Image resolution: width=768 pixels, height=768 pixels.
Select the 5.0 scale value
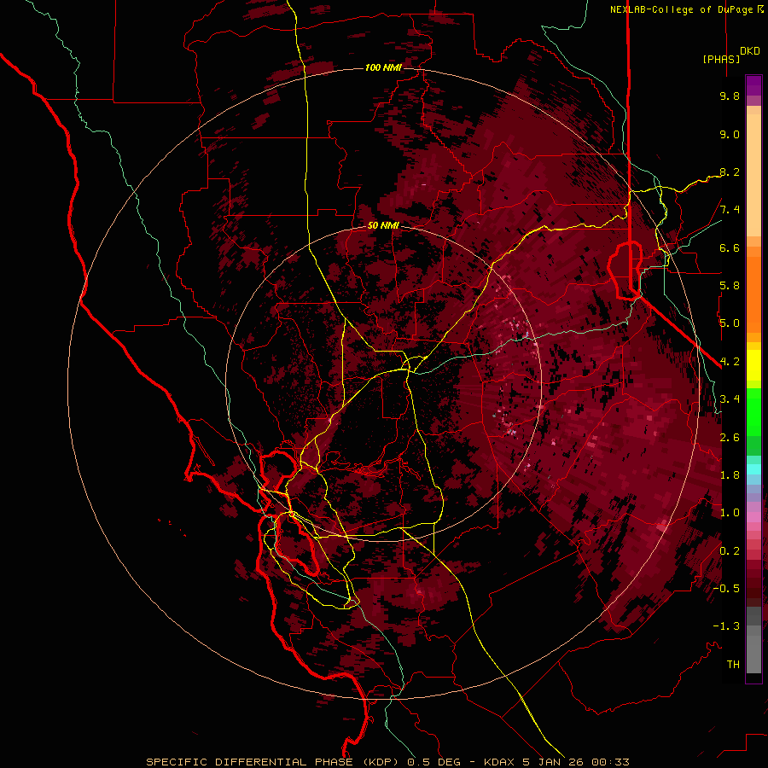(730, 323)
